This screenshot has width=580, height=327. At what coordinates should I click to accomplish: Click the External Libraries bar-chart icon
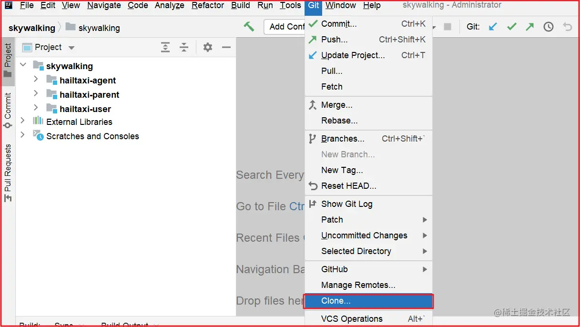coord(38,121)
